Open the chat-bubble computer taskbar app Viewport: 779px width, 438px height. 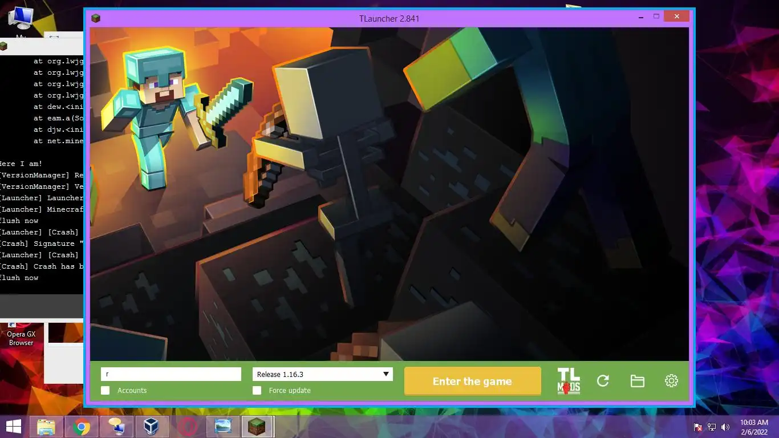coord(117,427)
